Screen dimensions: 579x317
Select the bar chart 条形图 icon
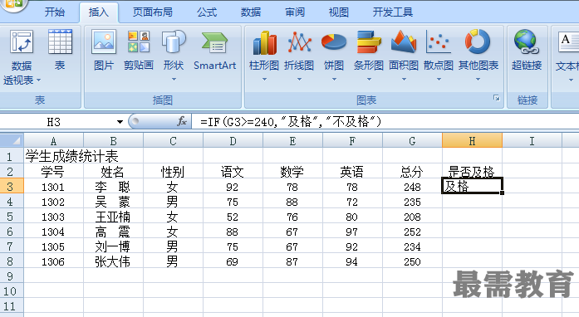coord(369,42)
